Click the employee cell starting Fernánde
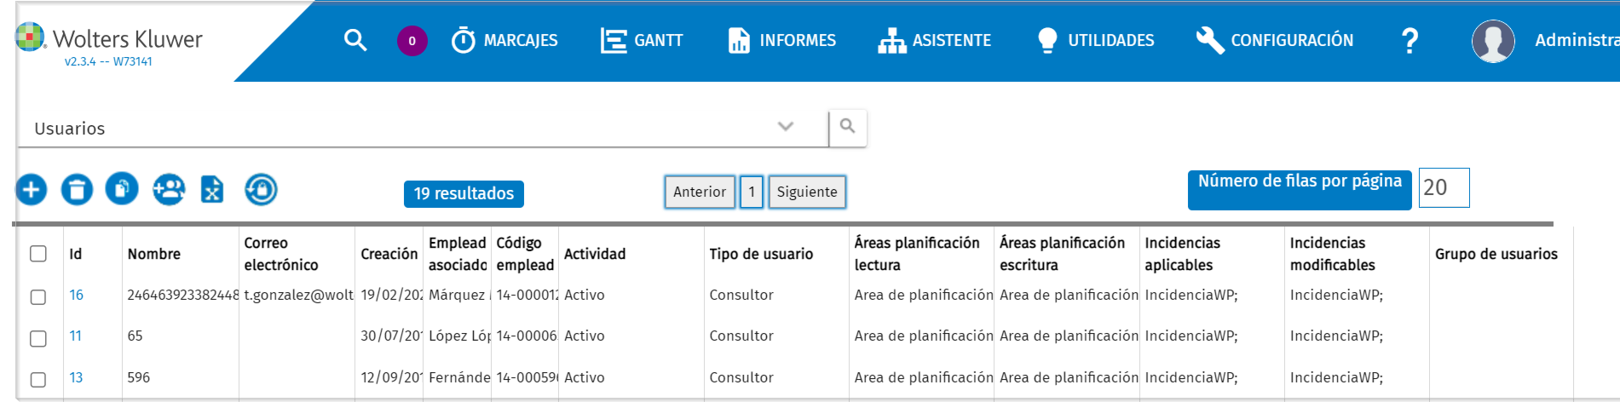Image resolution: width=1620 pixels, height=402 pixels. click(x=459, y=377)
